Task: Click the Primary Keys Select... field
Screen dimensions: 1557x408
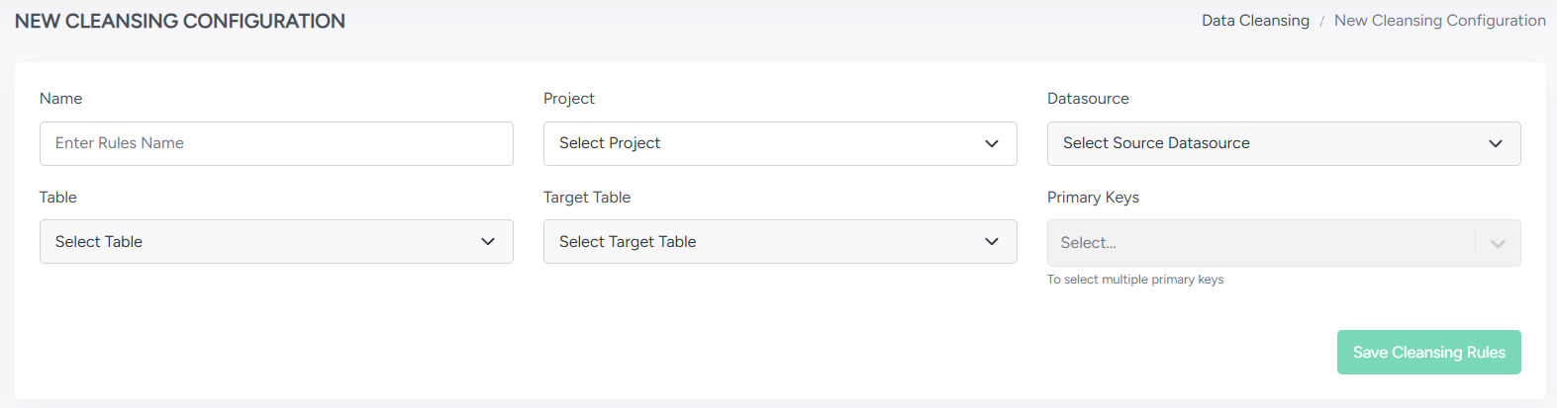Action: coord(1257,243)
